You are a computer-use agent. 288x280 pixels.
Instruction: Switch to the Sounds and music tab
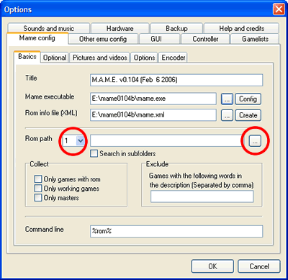coord(49,28)
